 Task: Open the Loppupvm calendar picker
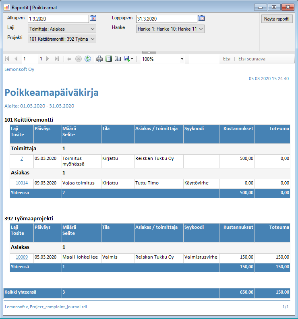(x=201, y=18)
